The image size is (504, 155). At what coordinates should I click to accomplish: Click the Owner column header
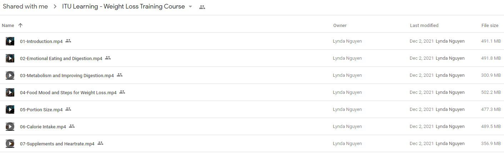coord(340,25)
